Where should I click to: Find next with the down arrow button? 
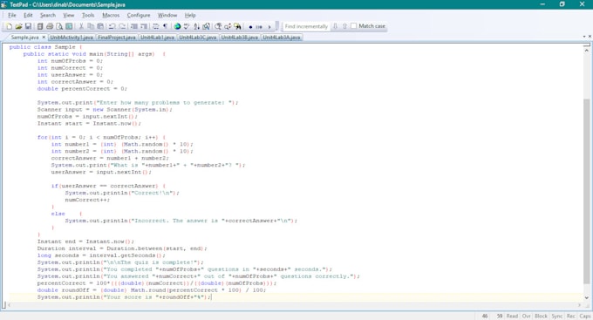point(335,26)
